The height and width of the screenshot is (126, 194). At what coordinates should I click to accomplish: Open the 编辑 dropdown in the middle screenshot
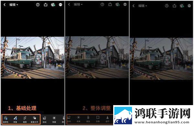coord(78,4)
